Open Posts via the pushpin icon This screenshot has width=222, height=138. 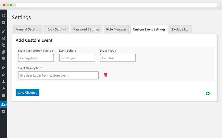point(3,32)
